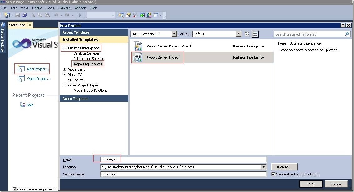Click the Command Window toolbar icon
The height and width of the screenshot is (192, 354).
point(156,15)
